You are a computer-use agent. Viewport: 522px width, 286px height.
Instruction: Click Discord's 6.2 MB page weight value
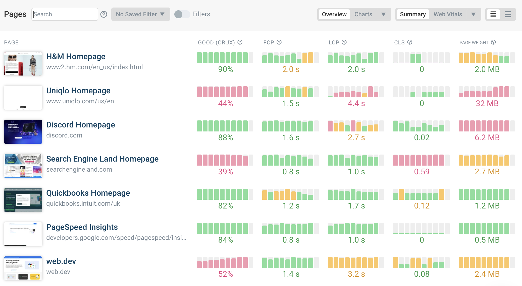pos(487,137)
